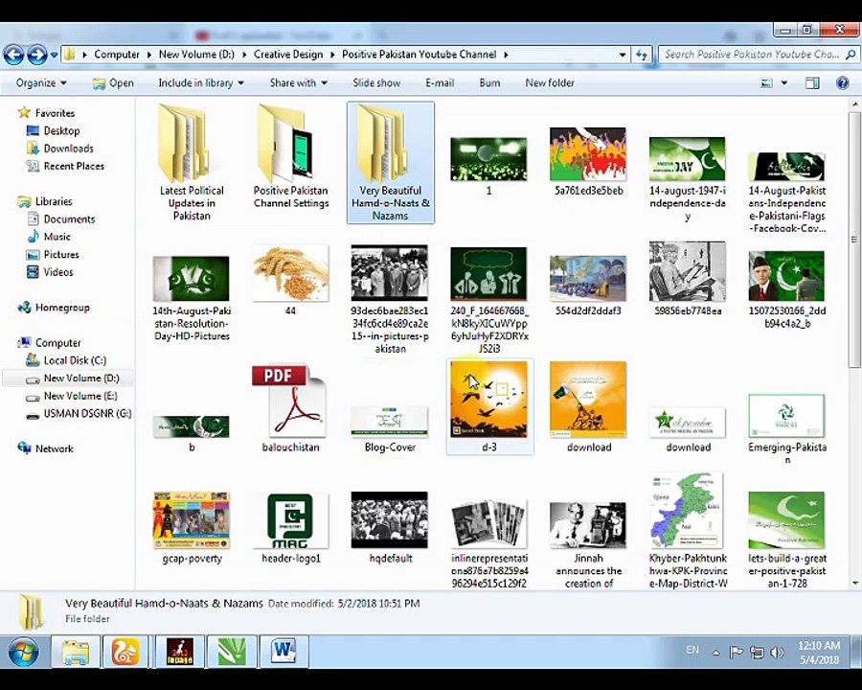Select the Emerging-Pakistan image
Viewport: 862px width, 690px height.
(786, 429)
